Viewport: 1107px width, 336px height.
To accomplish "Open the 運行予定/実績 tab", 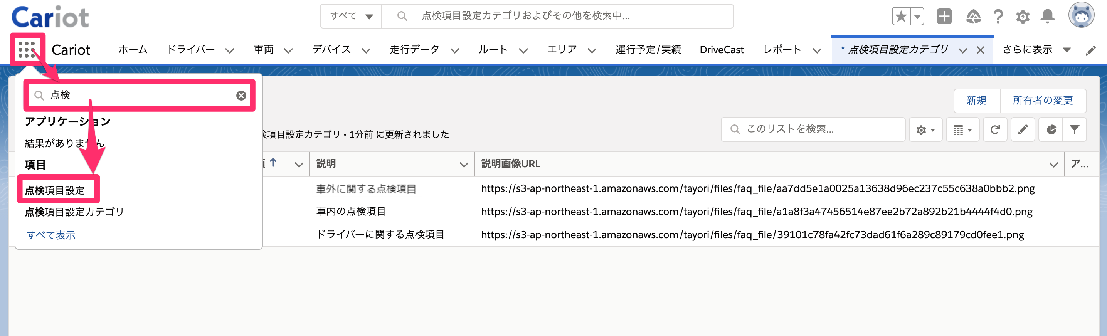I will coord(648,50).
